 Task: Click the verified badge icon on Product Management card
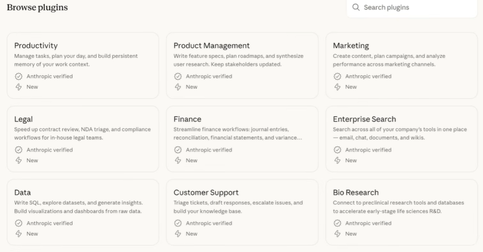(178, 76)
